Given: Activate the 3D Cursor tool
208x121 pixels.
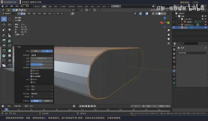Looking at the screenshot, I should [9, 19].
